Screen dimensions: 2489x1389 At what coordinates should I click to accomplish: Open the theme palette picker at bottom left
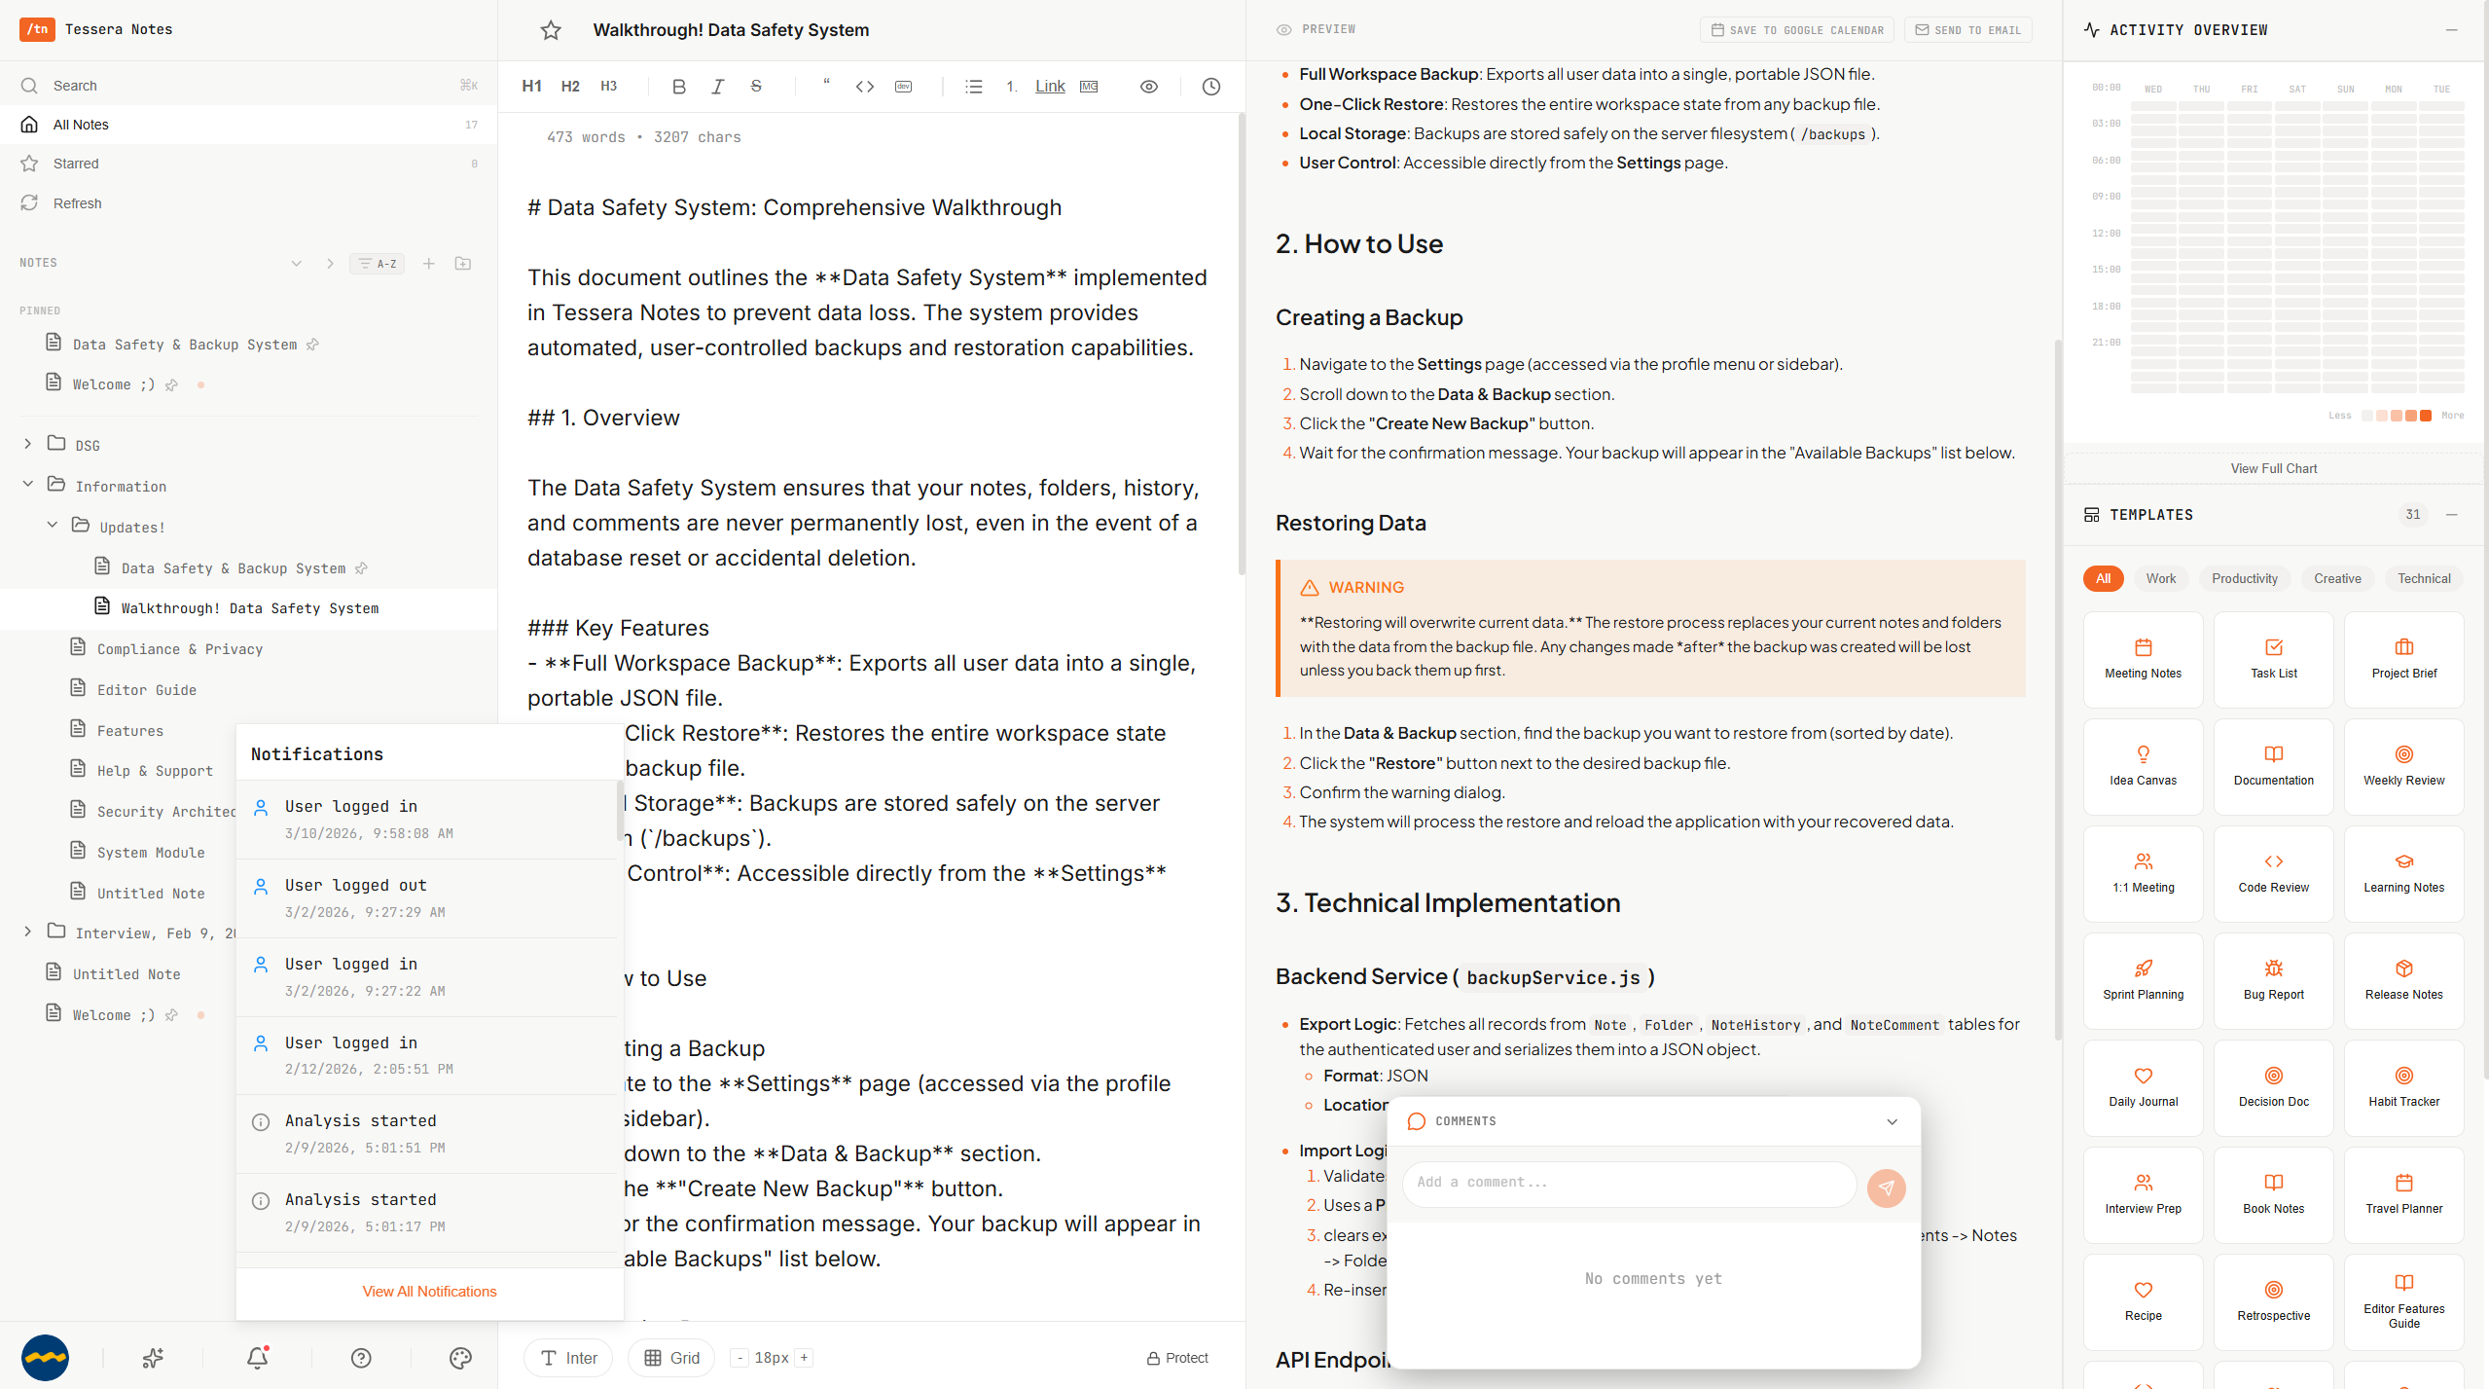(x=460, y=1357)
